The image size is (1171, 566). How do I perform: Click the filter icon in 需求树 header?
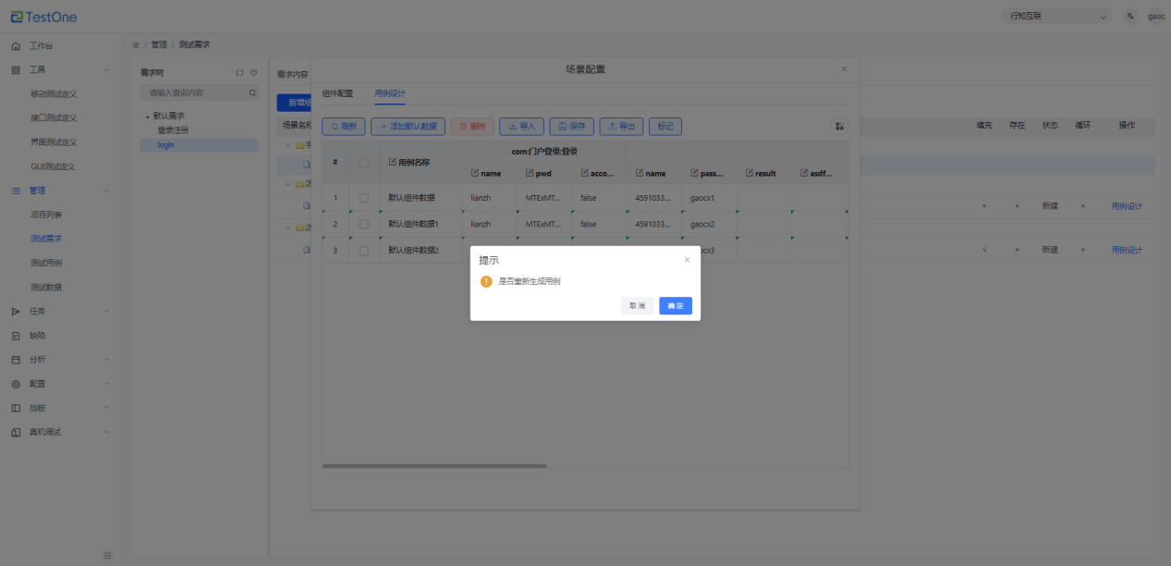(x=253, y=72)
